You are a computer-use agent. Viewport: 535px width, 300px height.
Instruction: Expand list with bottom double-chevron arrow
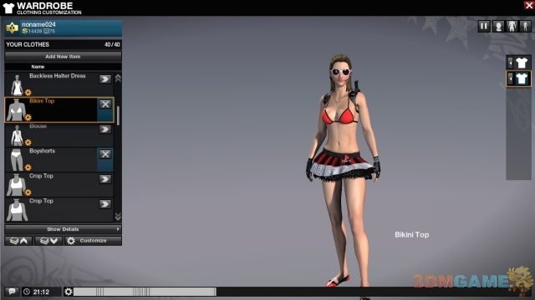point(118,217)
